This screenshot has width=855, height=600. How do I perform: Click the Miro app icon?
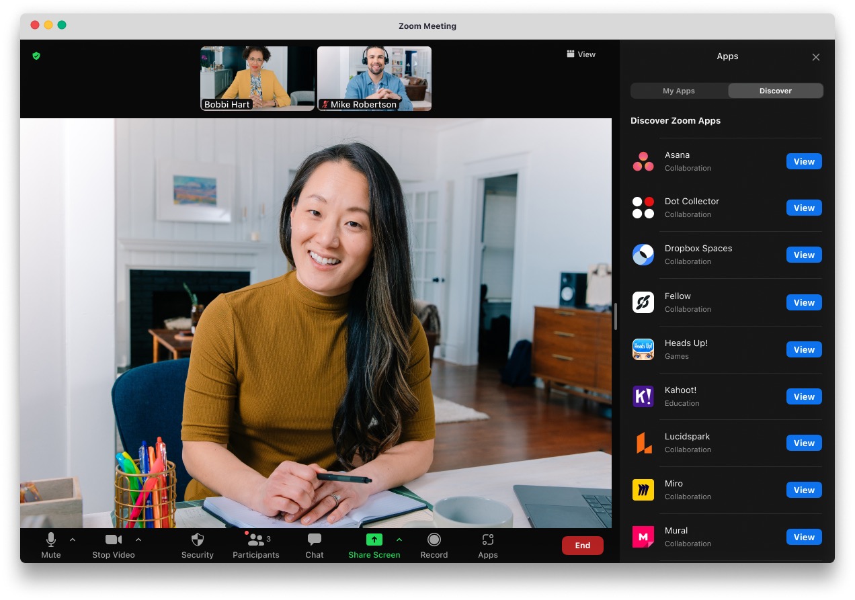[643, 490]
